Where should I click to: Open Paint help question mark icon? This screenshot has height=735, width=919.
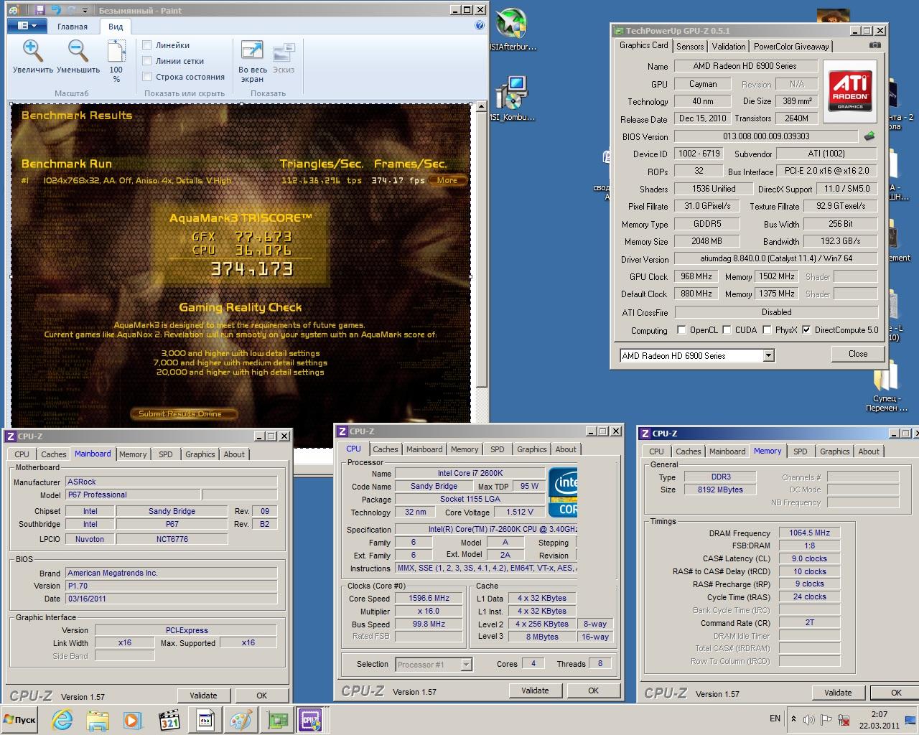(480, 26)
